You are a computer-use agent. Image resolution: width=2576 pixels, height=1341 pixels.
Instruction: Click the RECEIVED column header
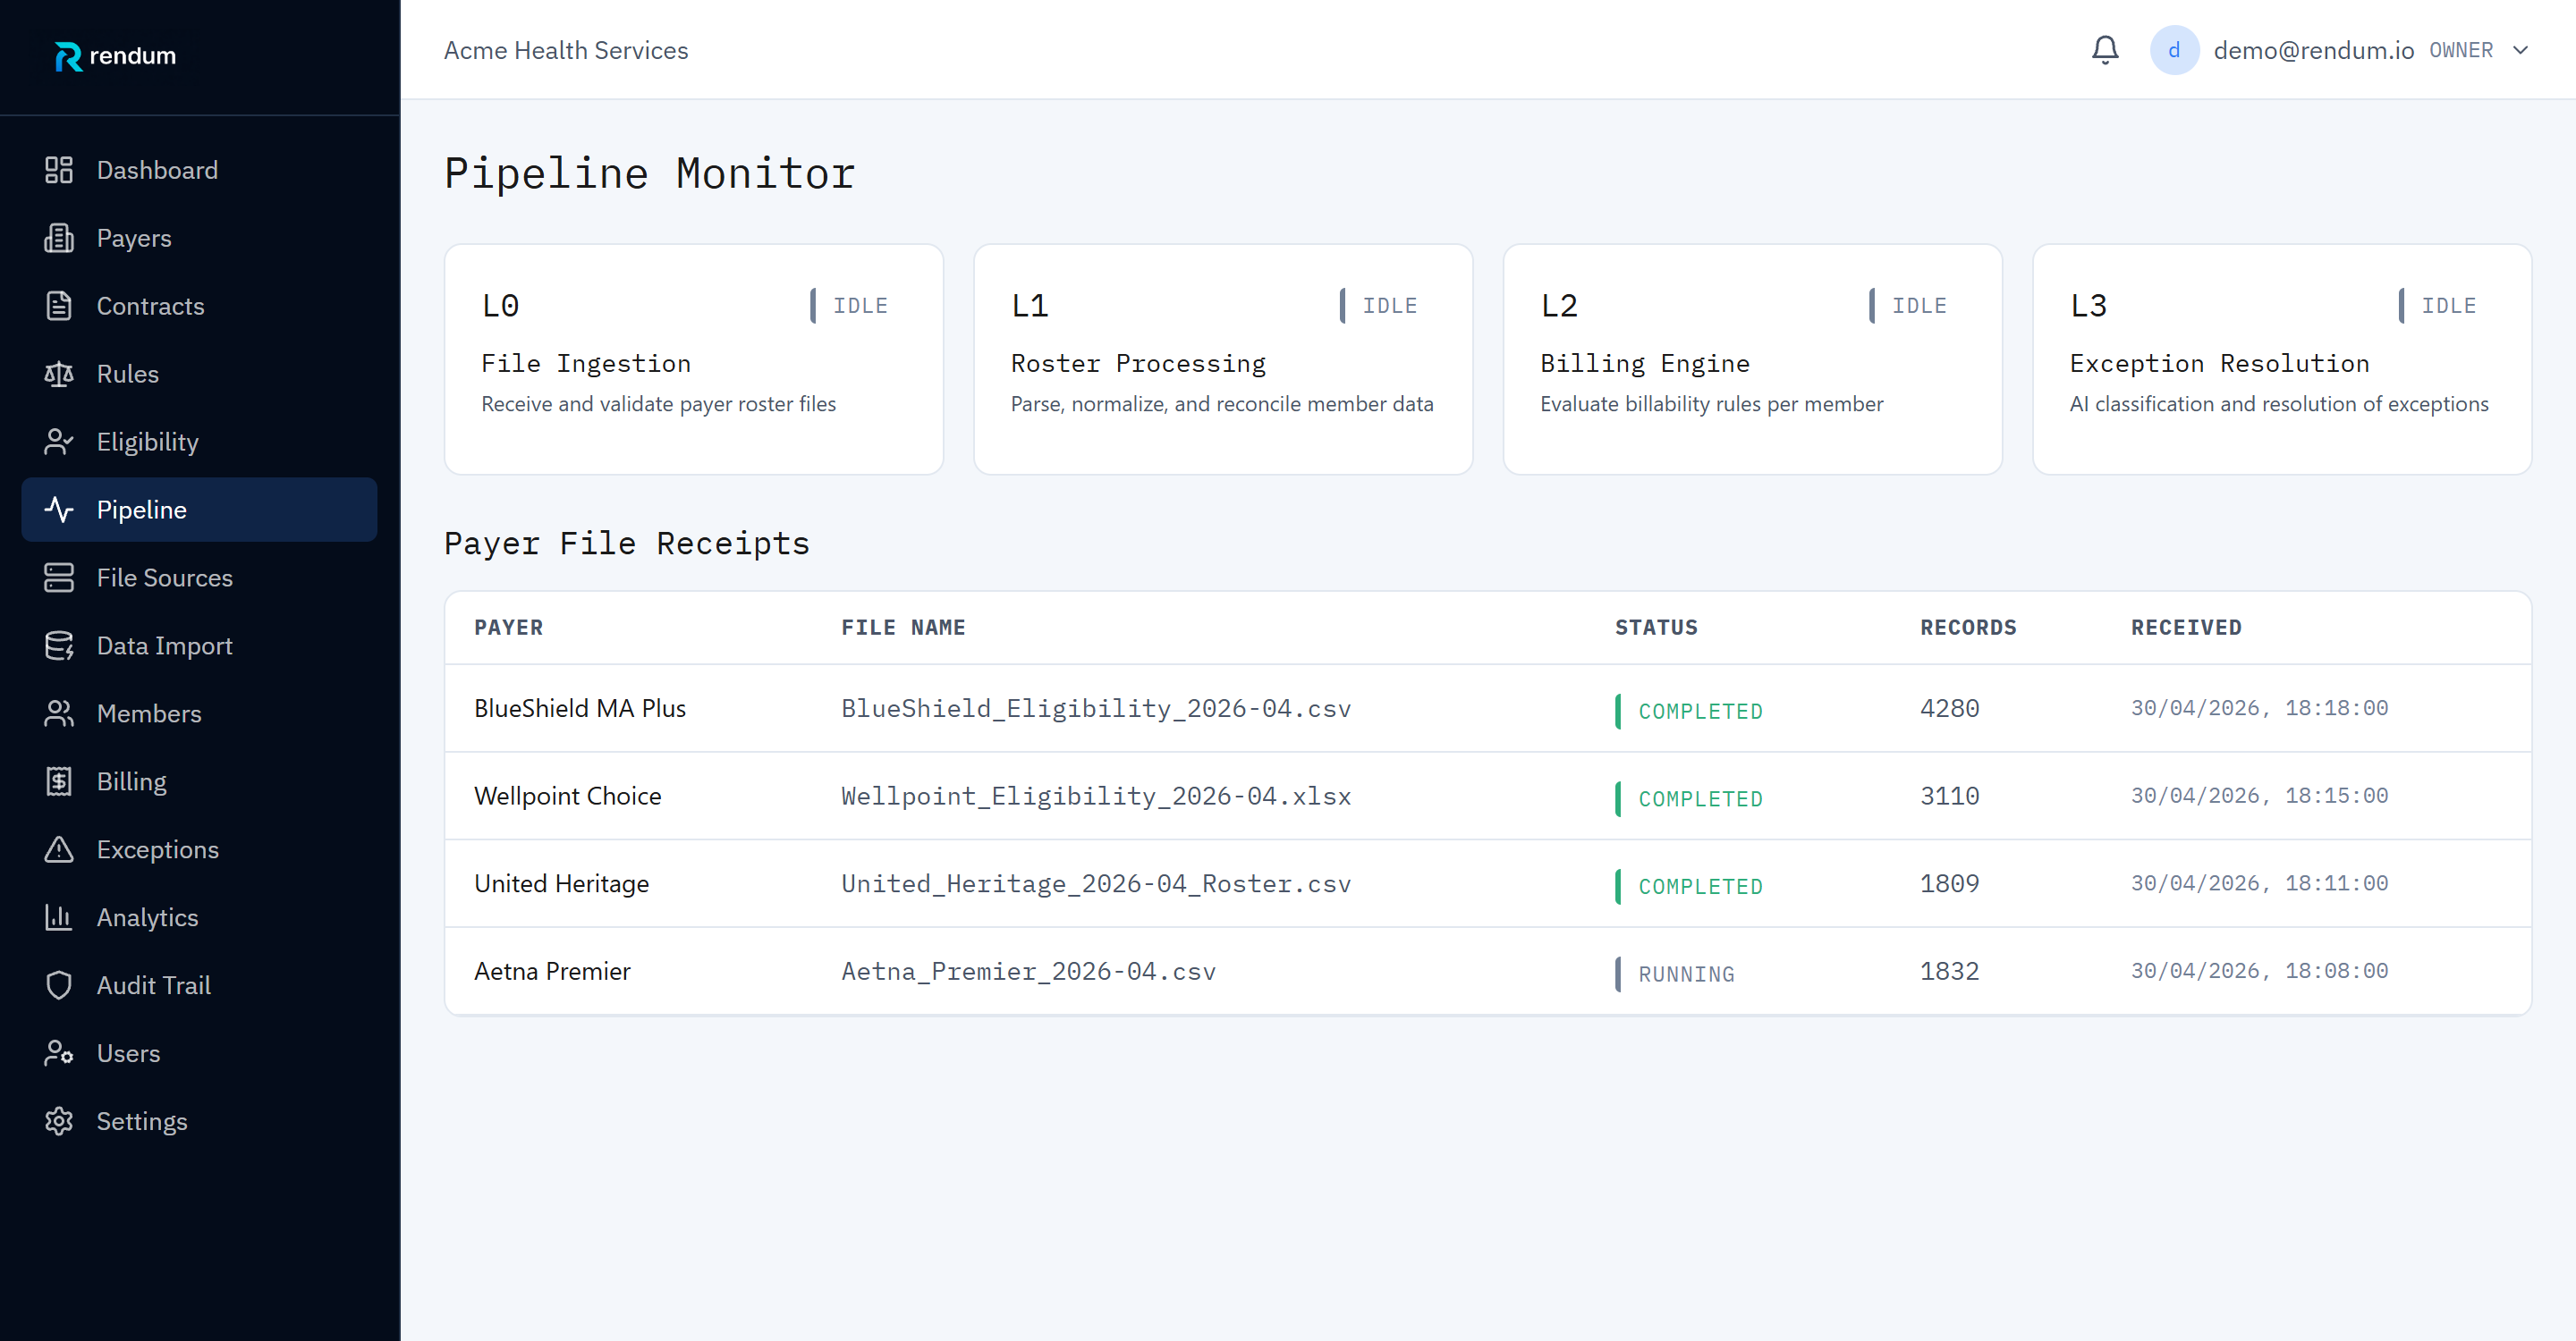pyautogui.click(x=2186, y=628)
